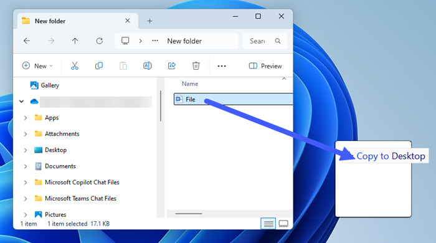Expand the Attachments folder
This screenshot has width=436, height=243.
pyautogui.click(x=26, y=134)
